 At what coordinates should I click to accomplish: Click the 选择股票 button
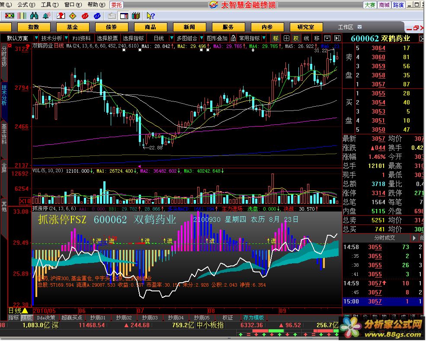(107, 38)
